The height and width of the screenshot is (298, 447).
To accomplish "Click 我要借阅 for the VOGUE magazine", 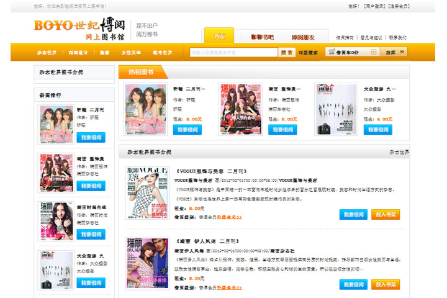I will click(353, 214).
